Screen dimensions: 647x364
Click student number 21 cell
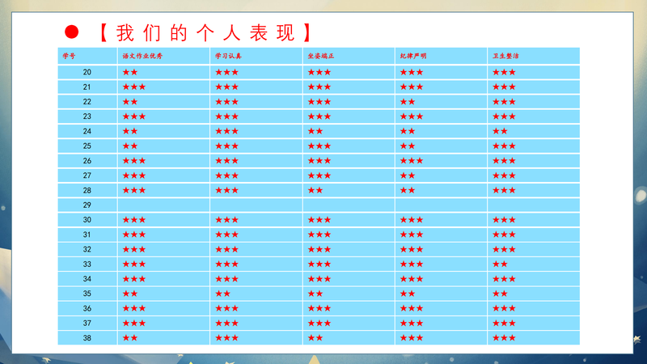[87, 87]
